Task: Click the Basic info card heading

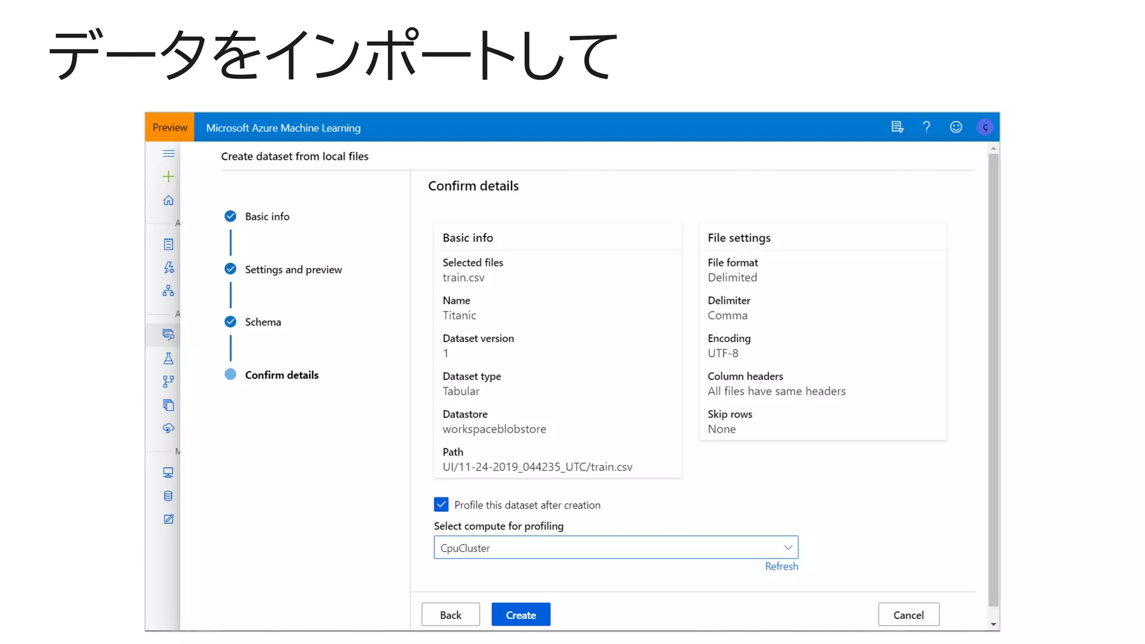Action: (468, 238)
